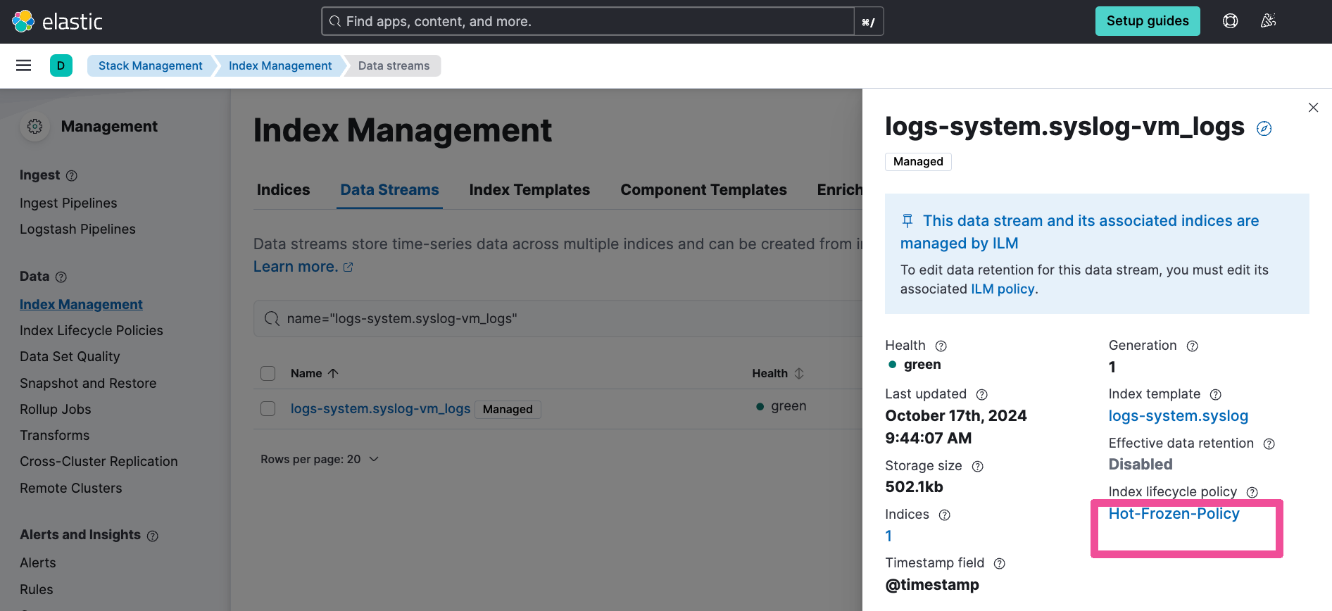Close the data stream details flyout
The width and height of the screenshot is (1332, 611).
[x=1313, y=108]
